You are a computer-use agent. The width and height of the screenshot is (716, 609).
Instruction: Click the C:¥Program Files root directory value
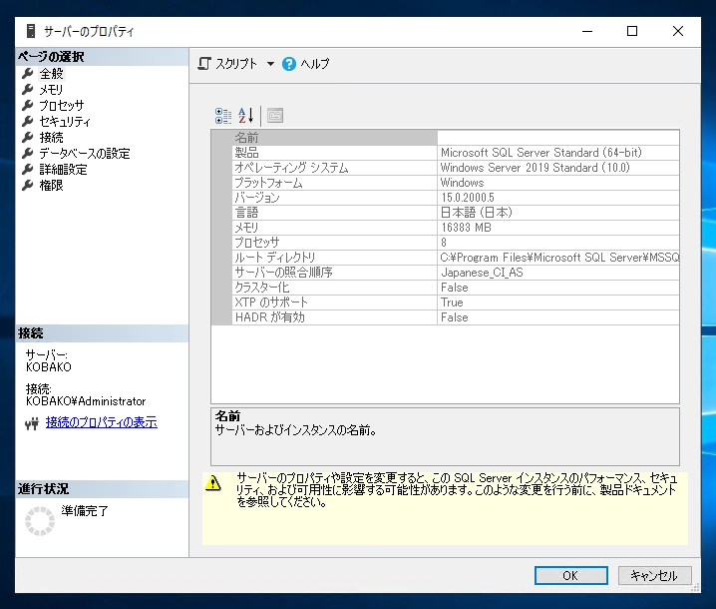(559, 257)
